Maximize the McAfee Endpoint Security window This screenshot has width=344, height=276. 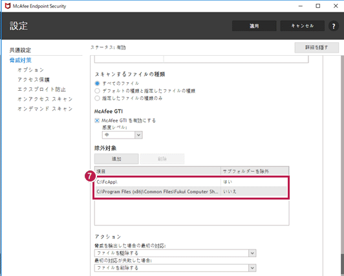tap(318, 6)
